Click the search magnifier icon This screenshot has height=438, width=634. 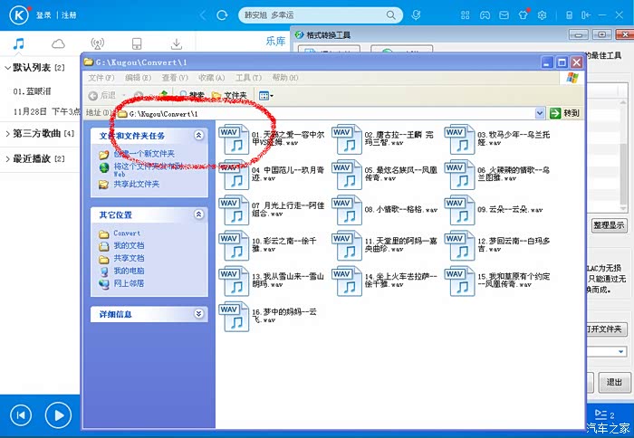point(390,15)
